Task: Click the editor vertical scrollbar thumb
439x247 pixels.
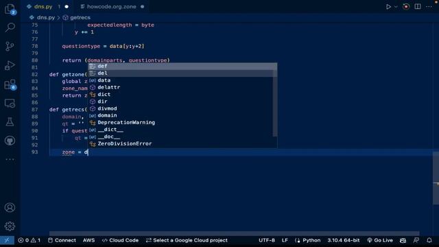Action: [x=436, y=178]
